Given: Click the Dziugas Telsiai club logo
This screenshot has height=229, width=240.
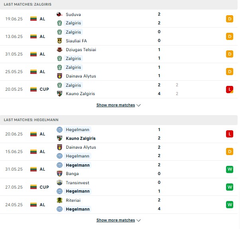Looking at the screenshot, I should (59, 50).
